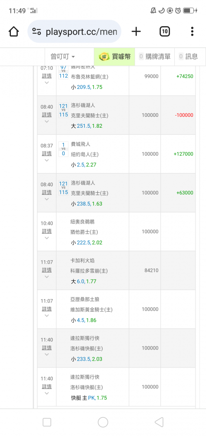Tap the site settings icon in address bar

(37, 31)
